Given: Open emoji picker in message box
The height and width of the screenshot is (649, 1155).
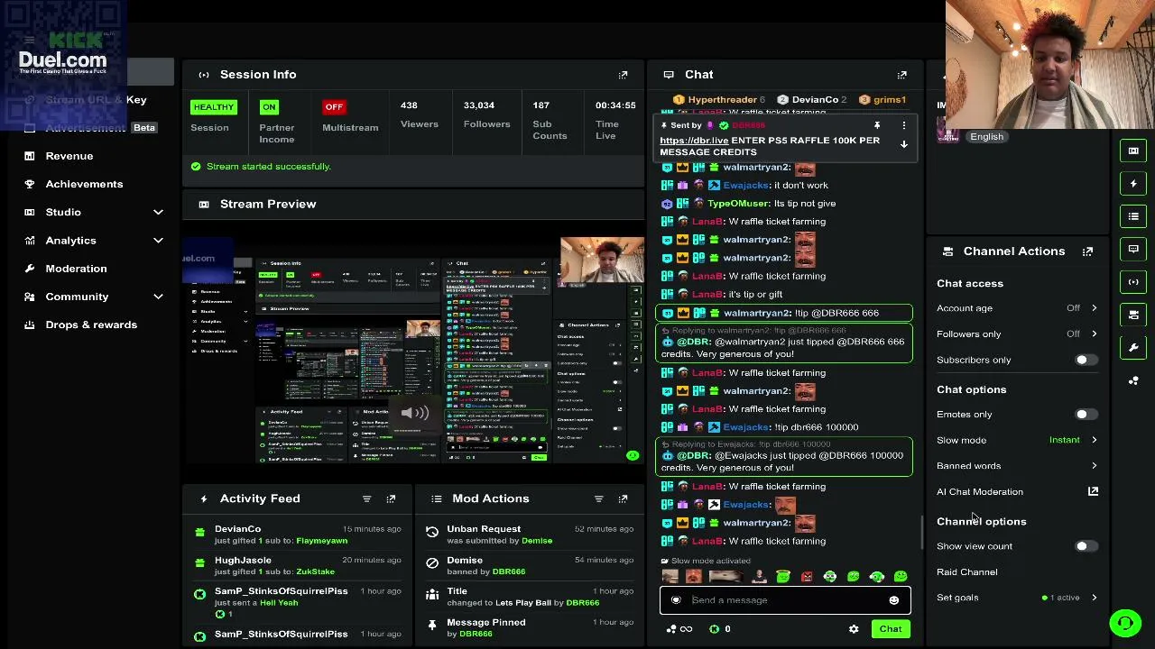Looking at the screenshot, I should [x=893, y=600].
